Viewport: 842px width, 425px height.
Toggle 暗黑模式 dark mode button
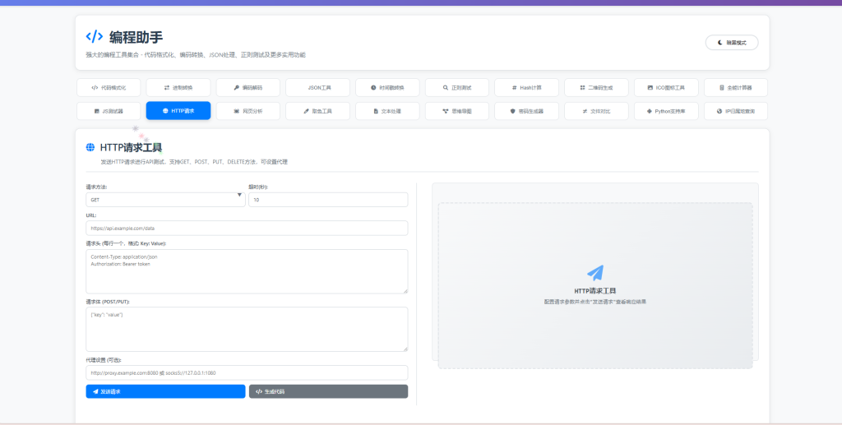tap(731, 42)
